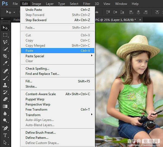Choose Free Transform
This screenshot has width=163, height=147.
58,110
